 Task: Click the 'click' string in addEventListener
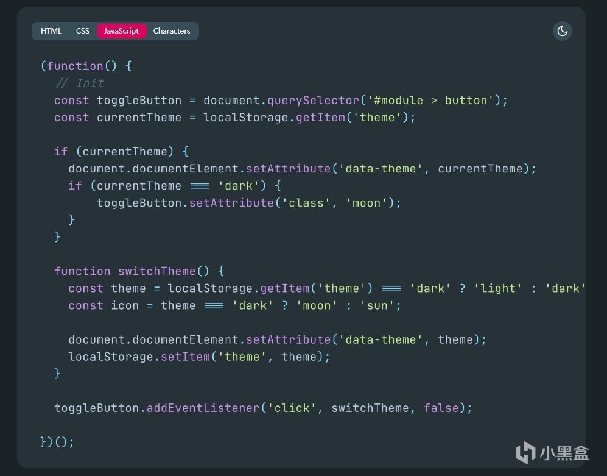(292, 408)
